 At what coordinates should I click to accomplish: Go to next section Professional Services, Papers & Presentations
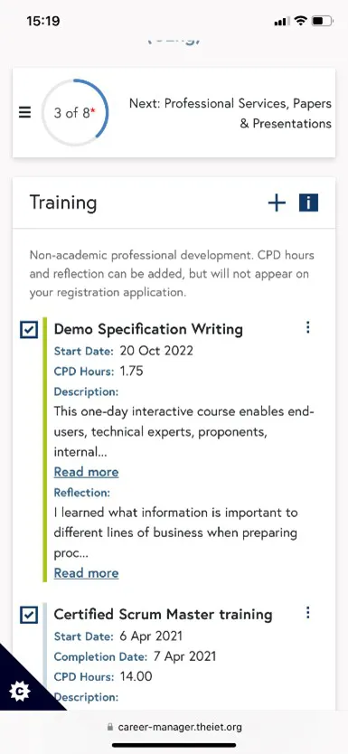pyautogui.click(x=230, y=114)
